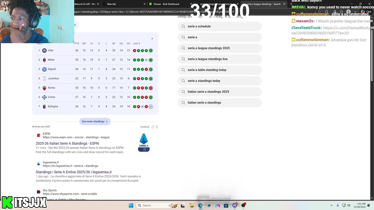Click Inter's red loss icon in Last 5
374x210 pixels.
[x=135, y=51]
